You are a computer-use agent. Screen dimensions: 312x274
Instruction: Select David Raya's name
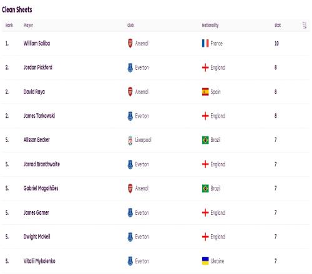(34, 92)
